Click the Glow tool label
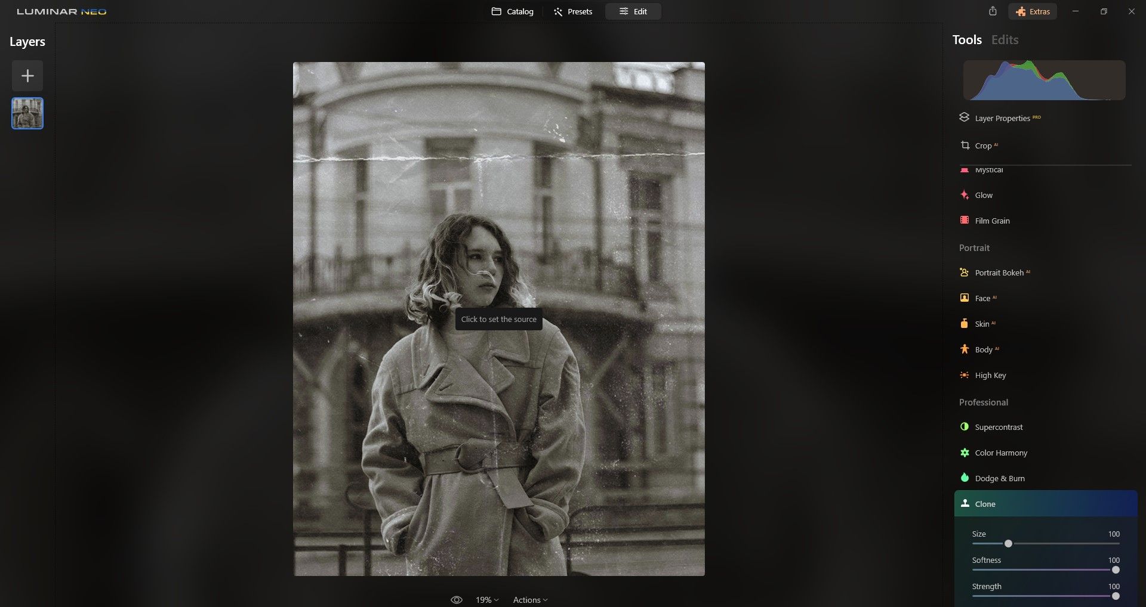 click(x=984, y=195)
